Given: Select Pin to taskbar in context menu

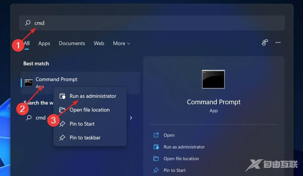Looking at the screenshot, I should [85, 138].
